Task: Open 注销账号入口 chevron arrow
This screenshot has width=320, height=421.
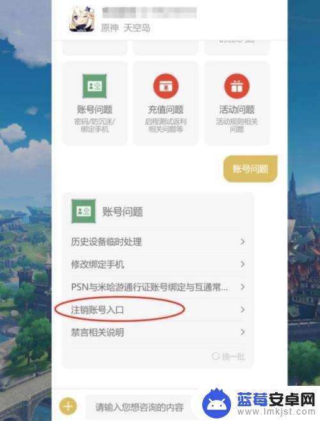Action: pyautogui.click(x=243, y=310)
